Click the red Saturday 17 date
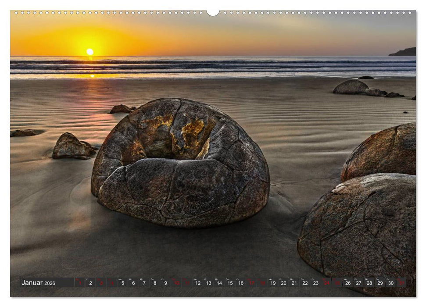Viewport: 426px width, 307px height. tap(251, 283)
